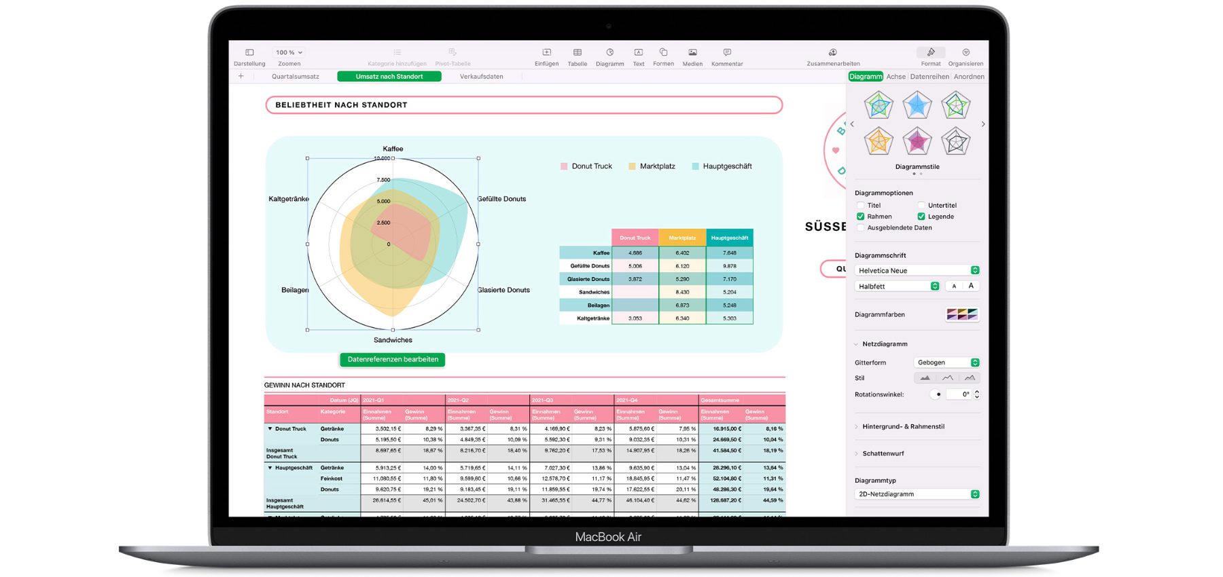Add a text box via Text icon
Viewport: 1223px width, 577px height.
point(639,53)
